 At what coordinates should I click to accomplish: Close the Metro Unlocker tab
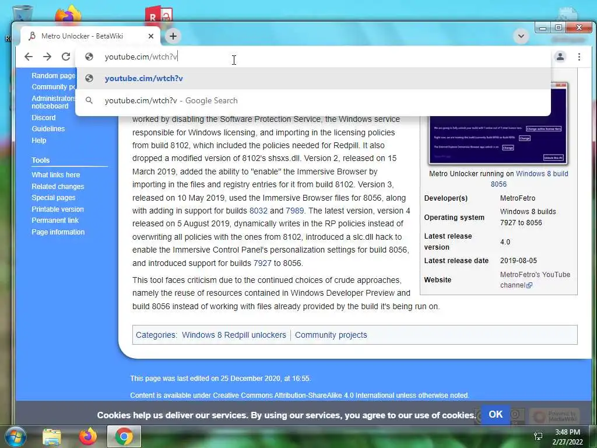[151, 36]
